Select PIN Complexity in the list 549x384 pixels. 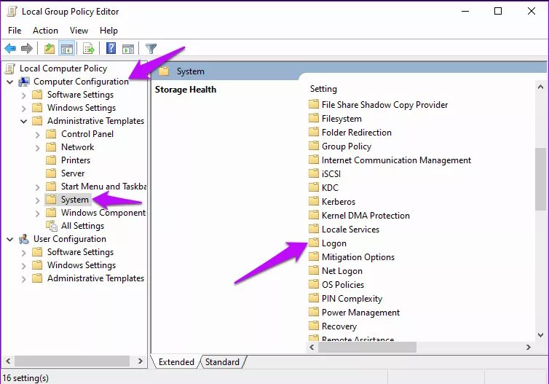(352, 299)
